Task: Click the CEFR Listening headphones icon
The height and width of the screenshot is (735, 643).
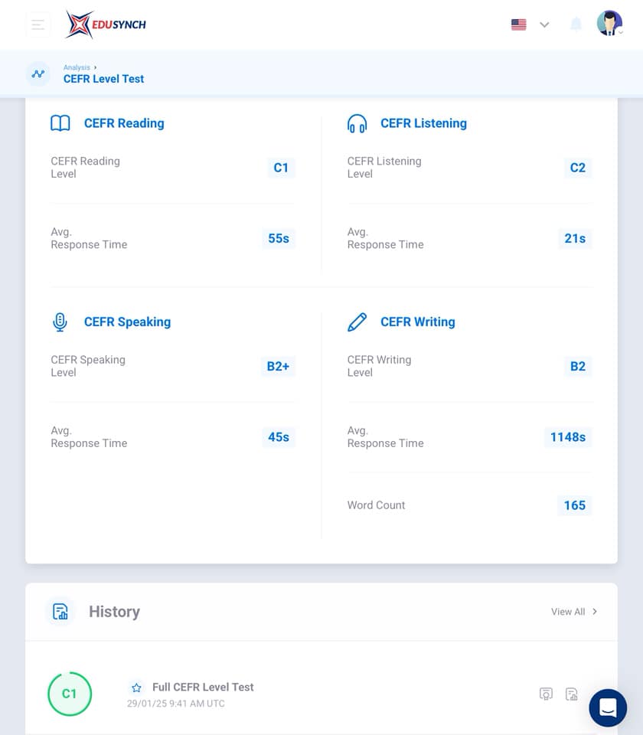Action: [x=357, y=123]
